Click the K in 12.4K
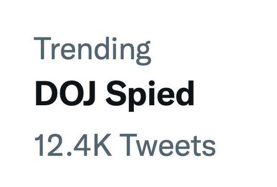The image size is (277, 187). click(x=103, y=145)
